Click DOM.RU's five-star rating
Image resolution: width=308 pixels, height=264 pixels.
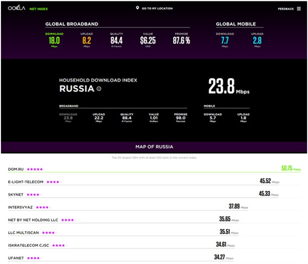[35, 169]
